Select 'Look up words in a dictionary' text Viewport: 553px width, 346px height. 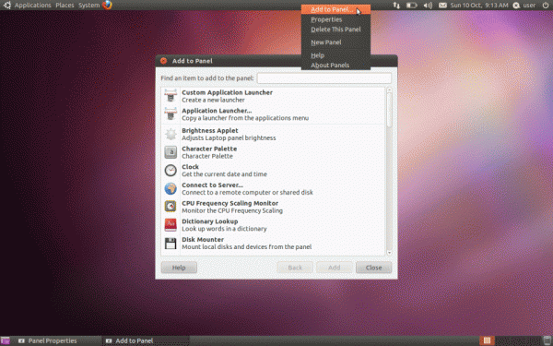coord(224,229)
